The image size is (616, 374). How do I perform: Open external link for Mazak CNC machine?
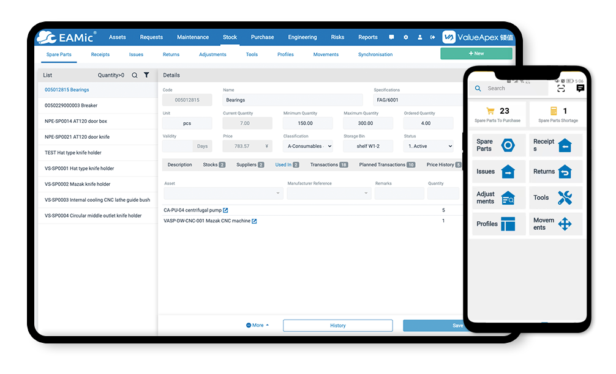coord(255,221)
